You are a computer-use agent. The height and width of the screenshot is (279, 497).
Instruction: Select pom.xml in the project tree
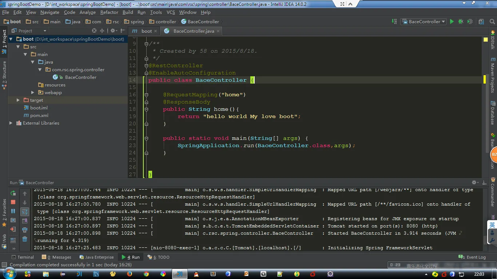[39, 116]
